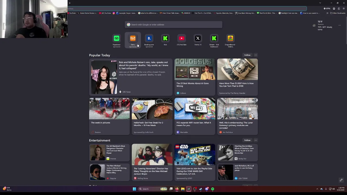The width and height of the screenshot is (347, 195).
Task: Open the browser hamburger menu
Action: (x=344, y=9)
